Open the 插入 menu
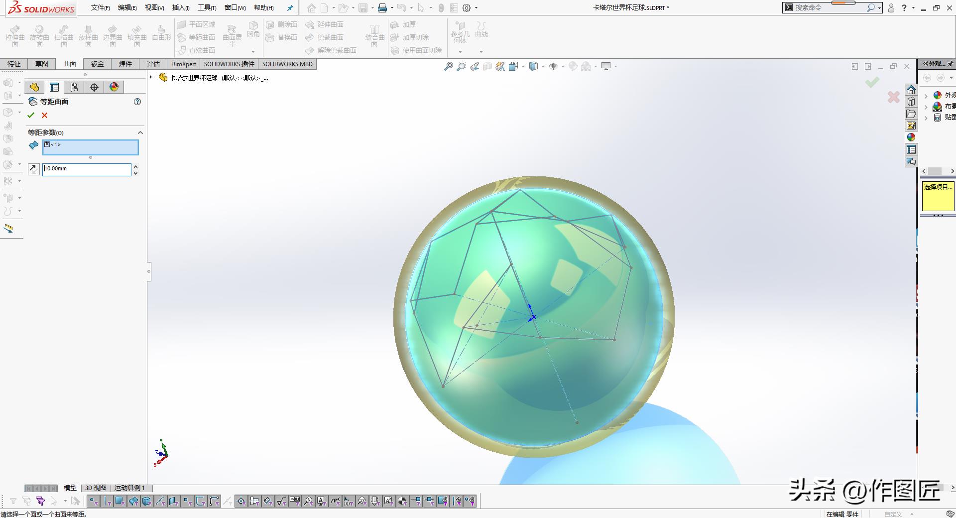The width and height of the screenshot is (956, 518). (181, 8)
